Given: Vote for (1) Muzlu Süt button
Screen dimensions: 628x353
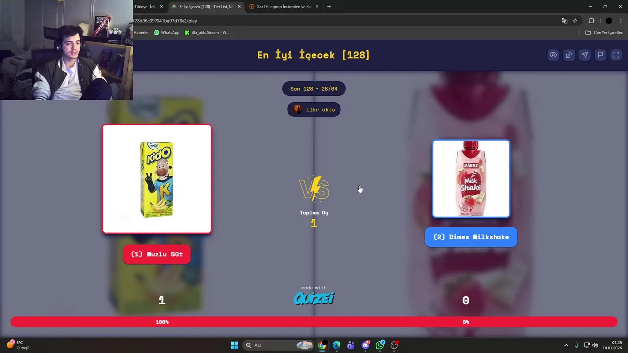Looking at the screenshot, I should [x=157, y=254].
